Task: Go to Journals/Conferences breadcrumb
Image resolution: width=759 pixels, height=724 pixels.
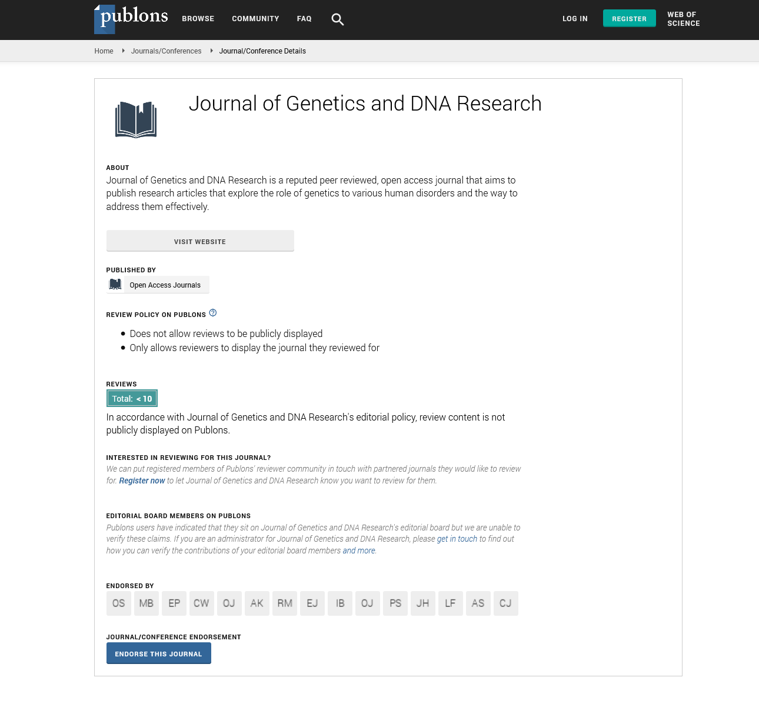Action: (167, 51)
